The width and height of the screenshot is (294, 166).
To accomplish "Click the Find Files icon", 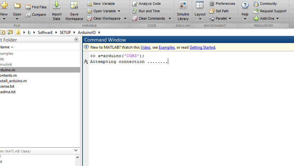I will 28,7.
